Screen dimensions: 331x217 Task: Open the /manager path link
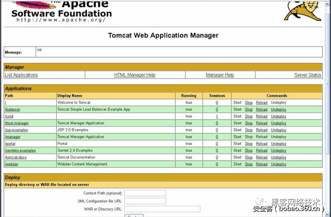[13, 137]
